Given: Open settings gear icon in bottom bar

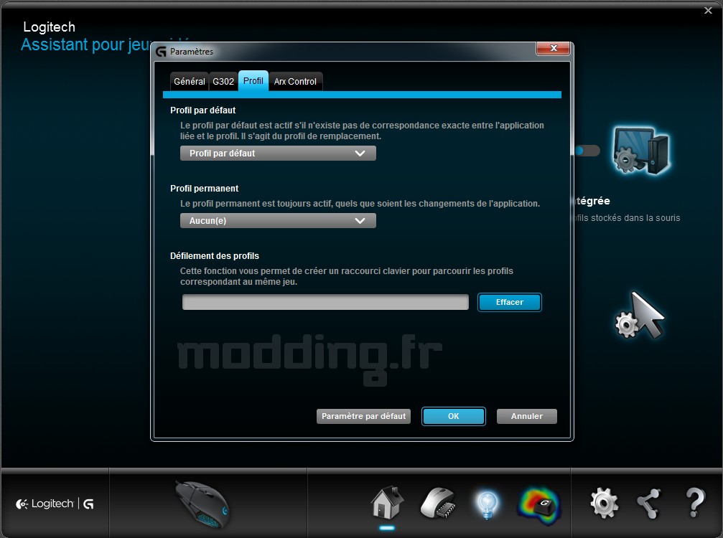Looking at the screenshot, I should (x=604, y=503).
